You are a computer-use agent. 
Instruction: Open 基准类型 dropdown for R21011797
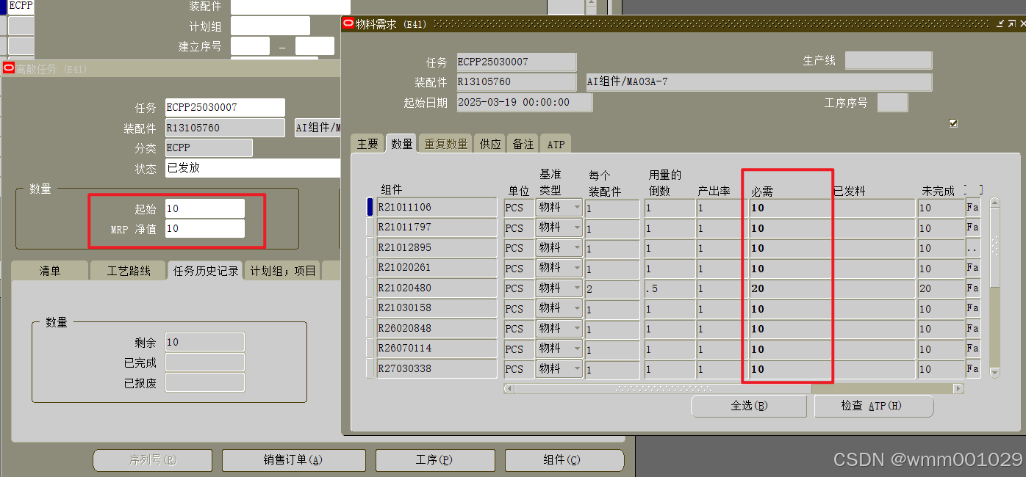(x=577, y=228)
